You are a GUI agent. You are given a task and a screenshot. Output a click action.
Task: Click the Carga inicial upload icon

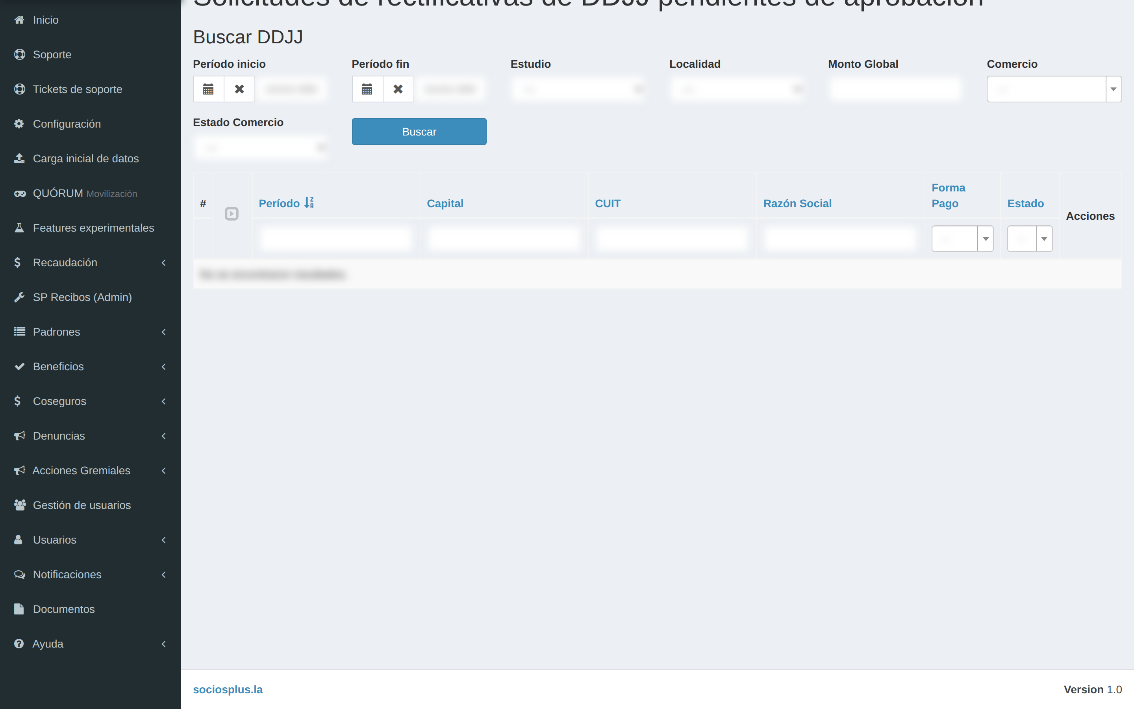pyautogui.click(x=19, y=158)
